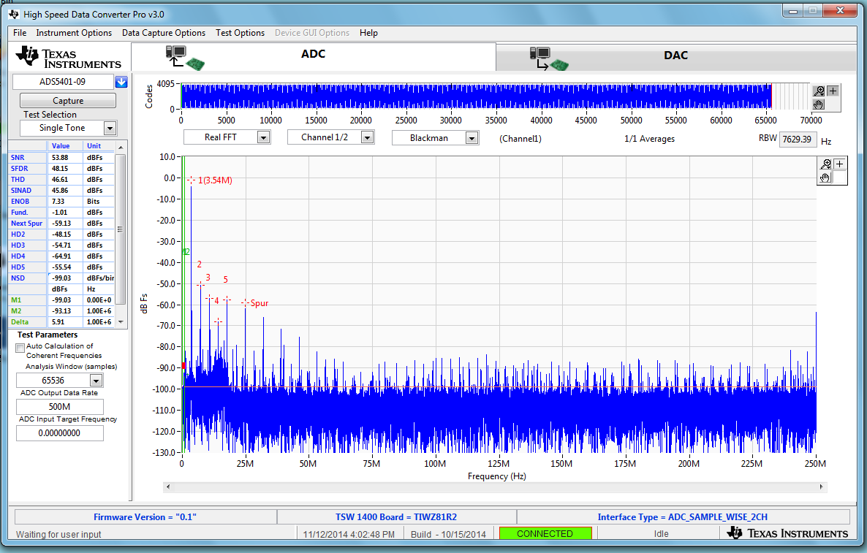Image resolution: width=867 pixels, height=553 pixels.
Task: Open the ADS5401-09 device selector
Action: coord(62,82)
